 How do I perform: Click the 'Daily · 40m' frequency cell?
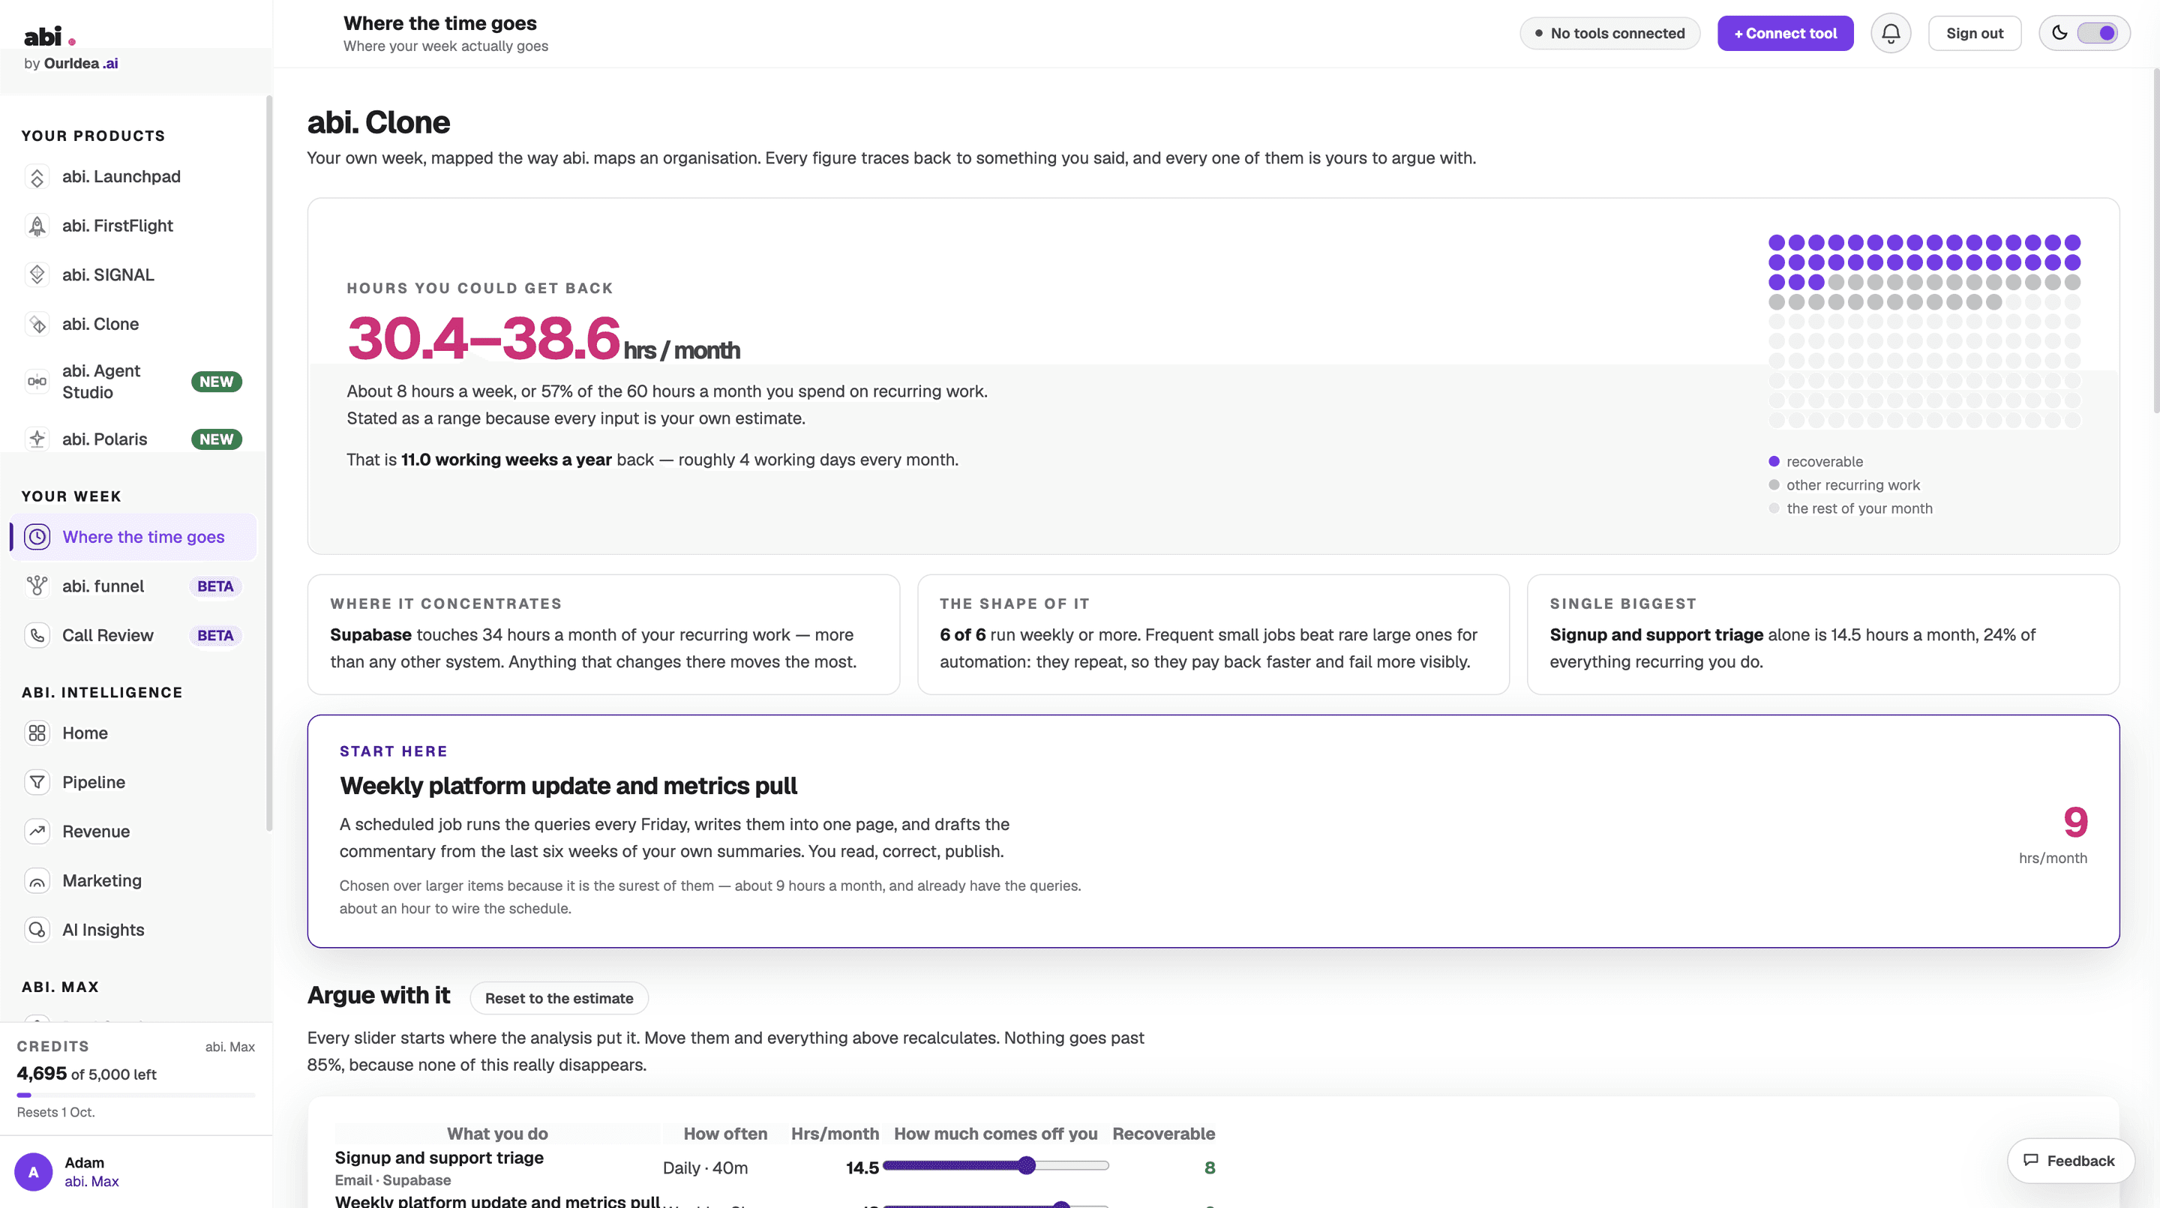(705, 1168)
